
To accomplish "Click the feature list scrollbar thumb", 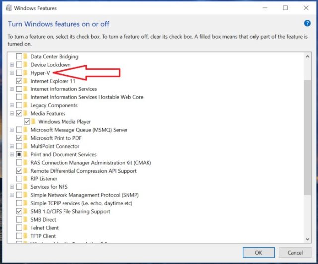I will 307,138.
